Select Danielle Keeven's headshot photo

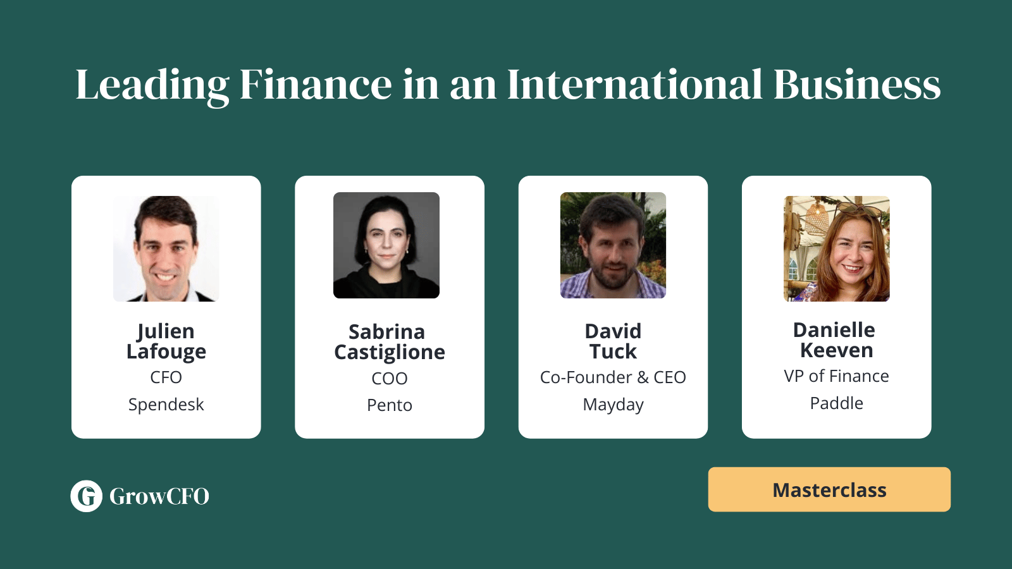[x=837, y=248]
